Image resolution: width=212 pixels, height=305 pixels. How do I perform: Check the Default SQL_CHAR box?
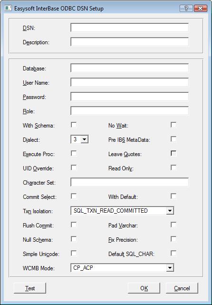click(173, 253)
